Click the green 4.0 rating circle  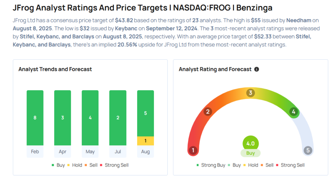click(x=250, y=143)
